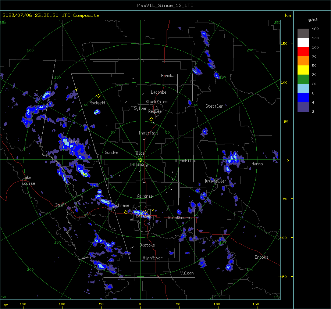The height and width of the screenshot is (309, 331).
Task: Click the purple 2-4 legend swatch
Action: 303,107
